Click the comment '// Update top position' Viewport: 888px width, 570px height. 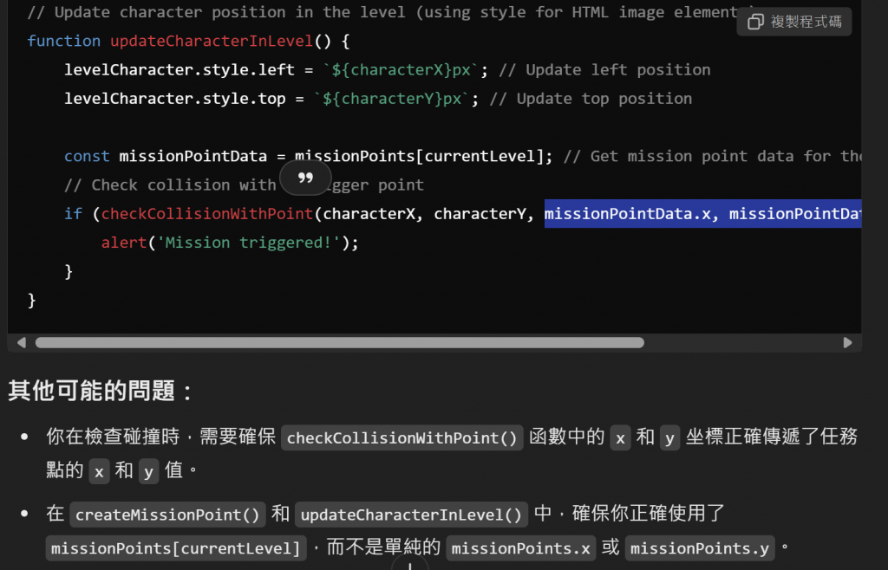pos(591,99)
